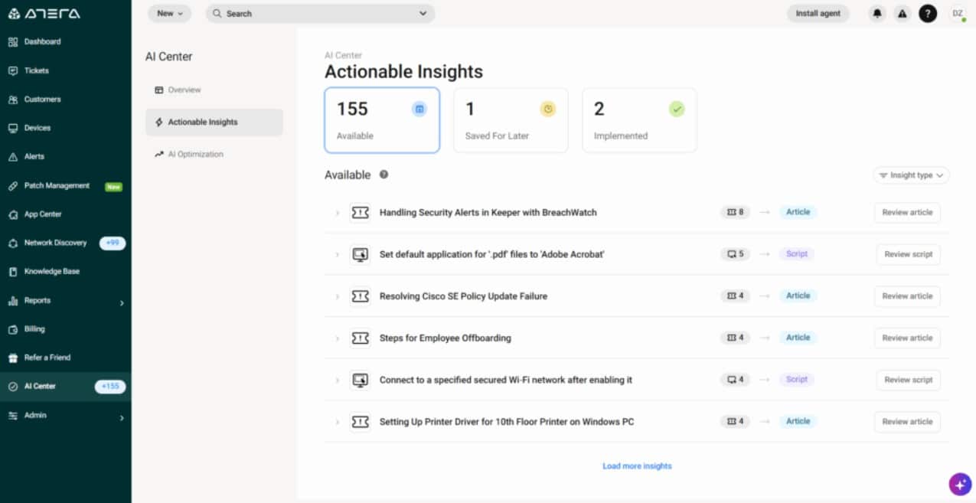Click the Load more insights link
The width and height of the screenshot is (976, 503).
click(637, 466)
